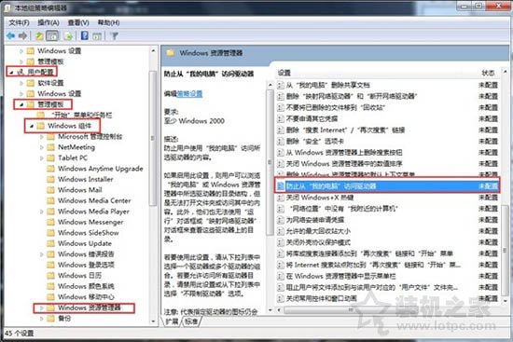Toggle the Show/Hide Action Pane toolbar icon
This screenshot has width=513, height=342.
coord(97,36)
